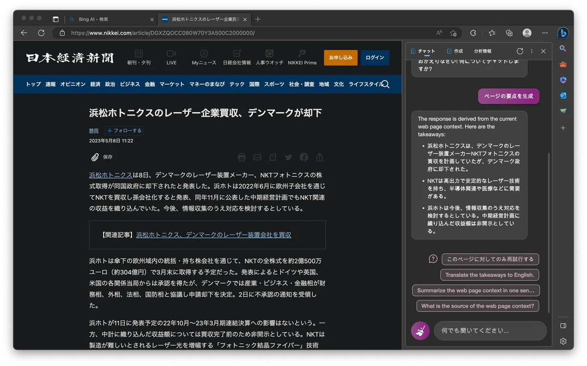Click Translate the takeaways to English suggestion
587x366 pixels.
coord(490,275)
